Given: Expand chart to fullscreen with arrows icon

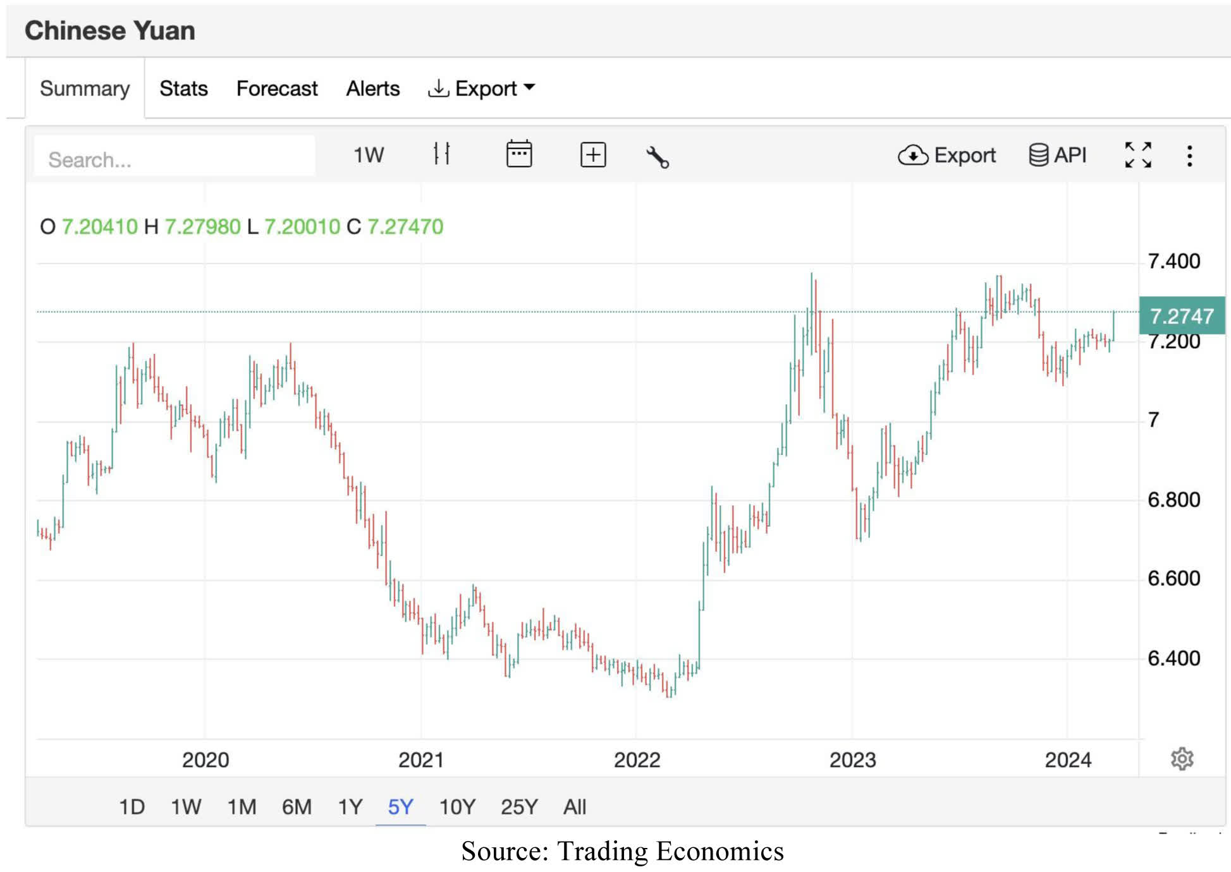Looking at the screenshot, I should (1138, 156).
